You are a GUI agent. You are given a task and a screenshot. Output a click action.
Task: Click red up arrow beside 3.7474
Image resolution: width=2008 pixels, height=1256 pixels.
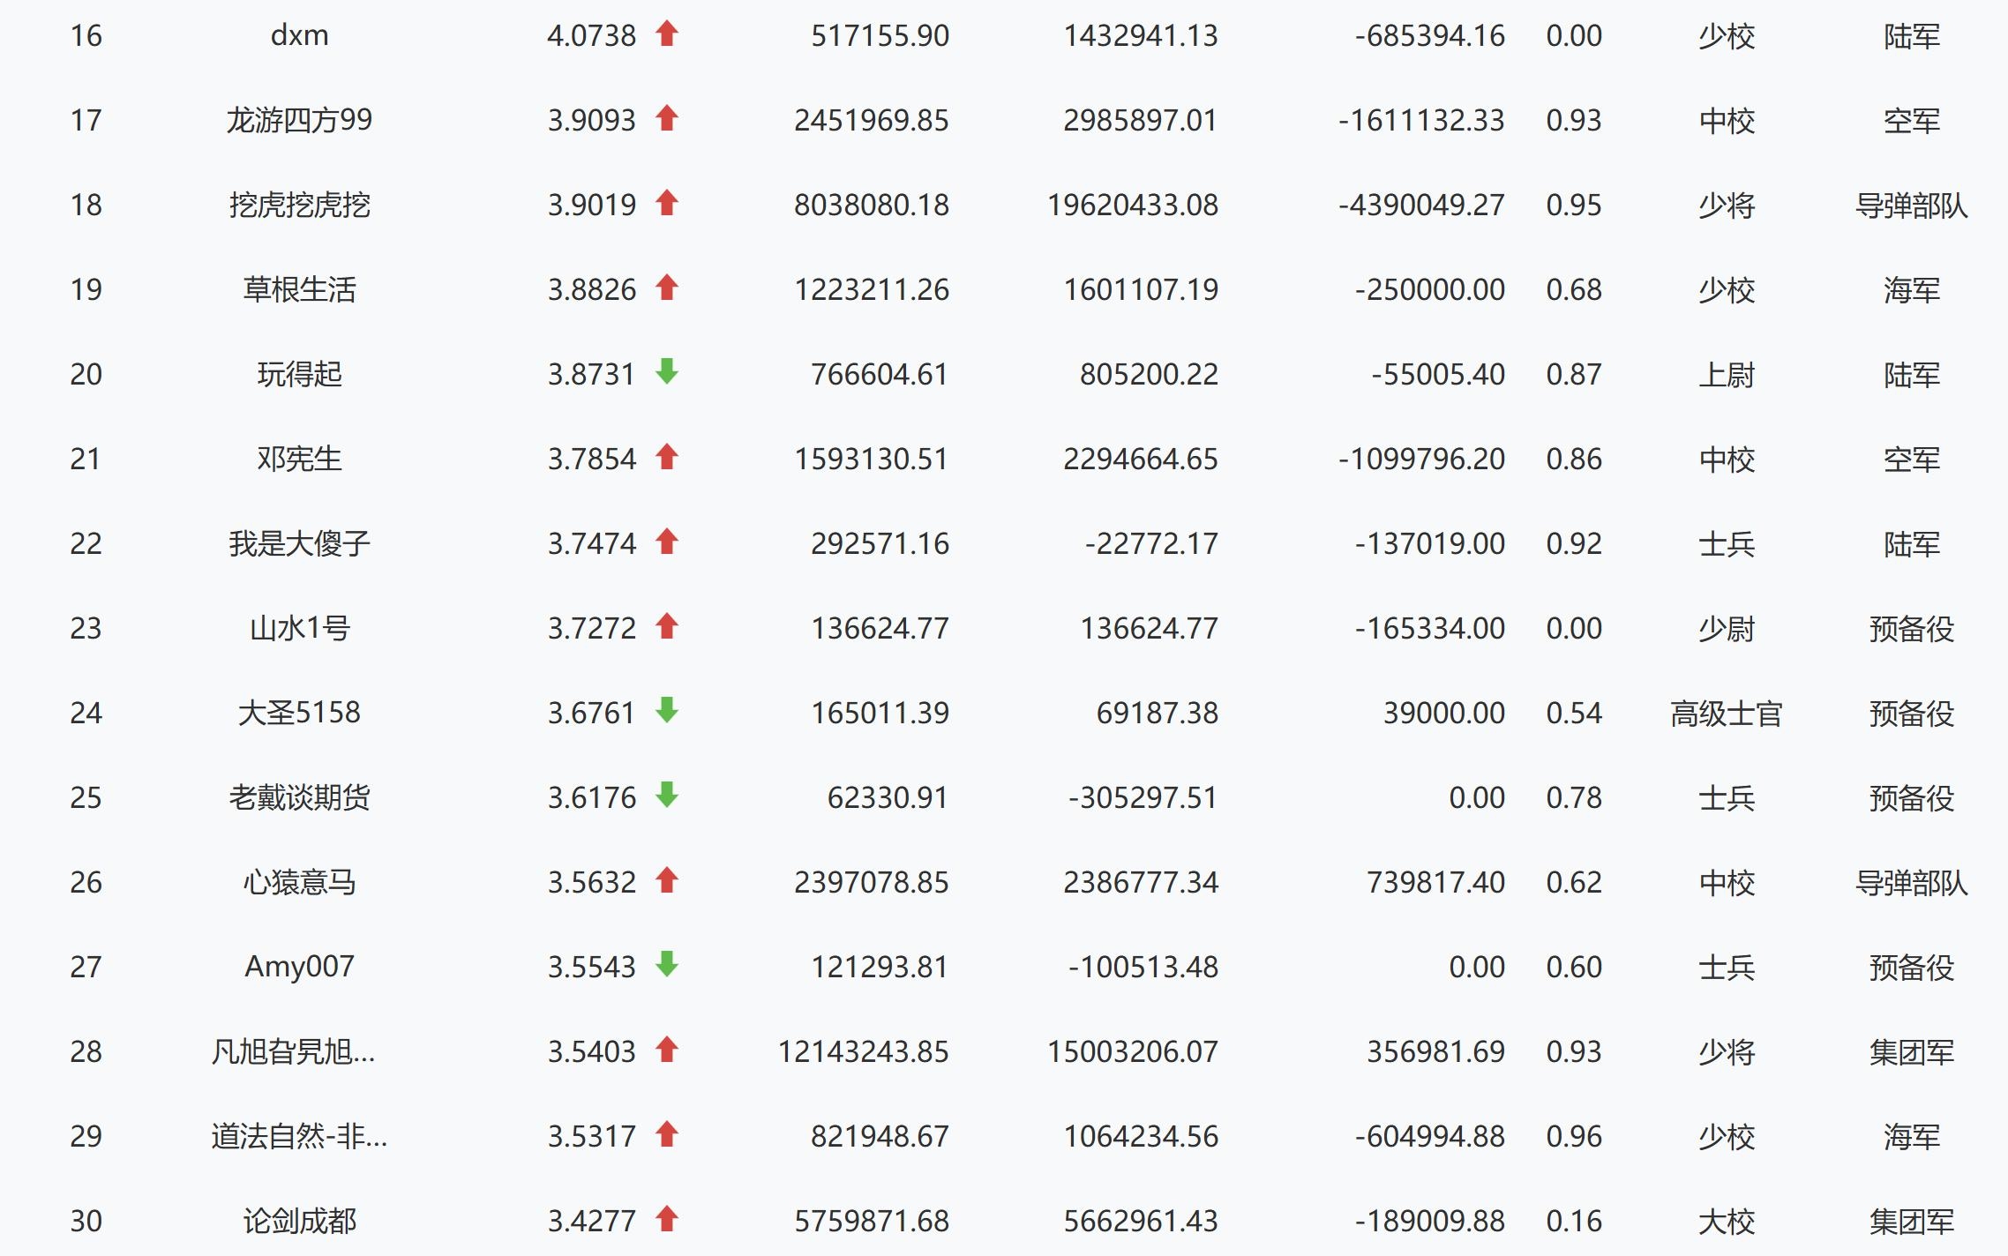(667, 542)
